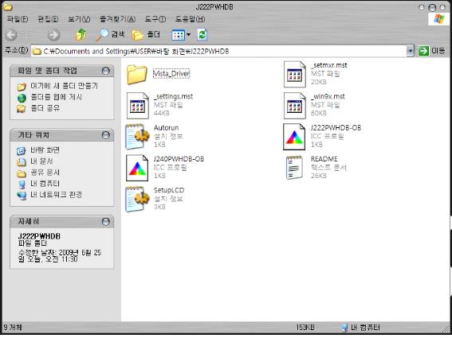Open the Views icon menu
452x338 pixels.
181,35
